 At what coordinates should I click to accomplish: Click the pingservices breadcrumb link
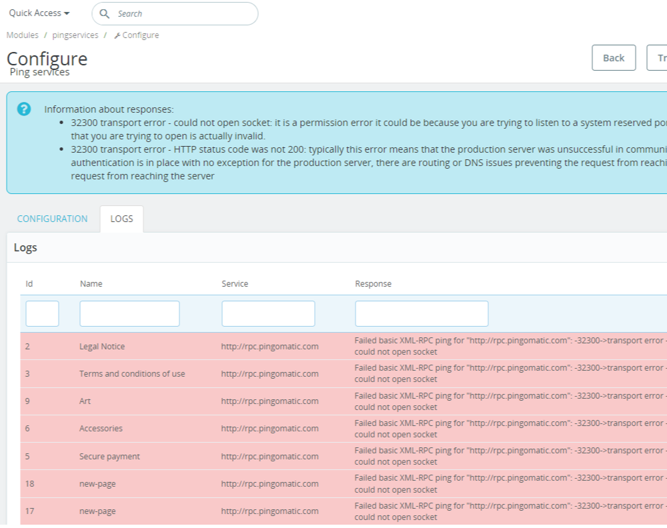(x=75, y=35)
